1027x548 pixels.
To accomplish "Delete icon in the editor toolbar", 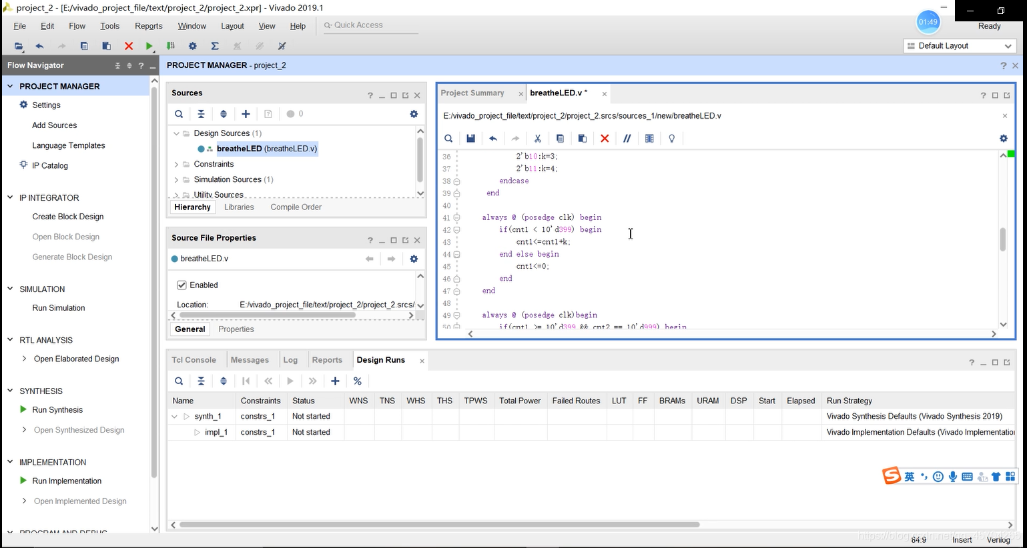I will pos(605,139).
